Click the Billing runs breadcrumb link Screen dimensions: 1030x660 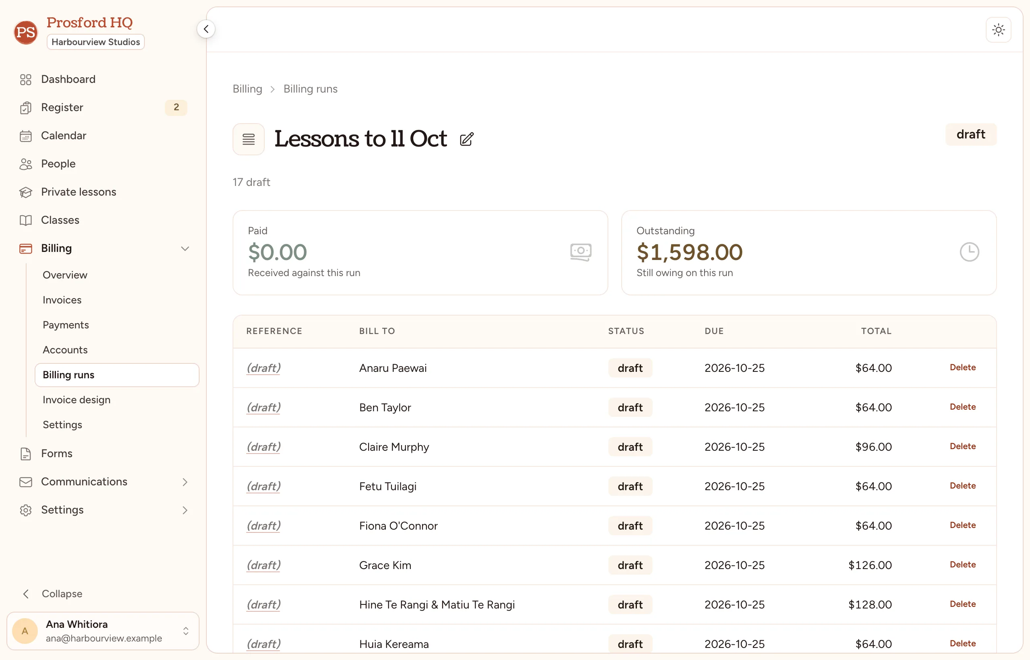tap(311, 89)
